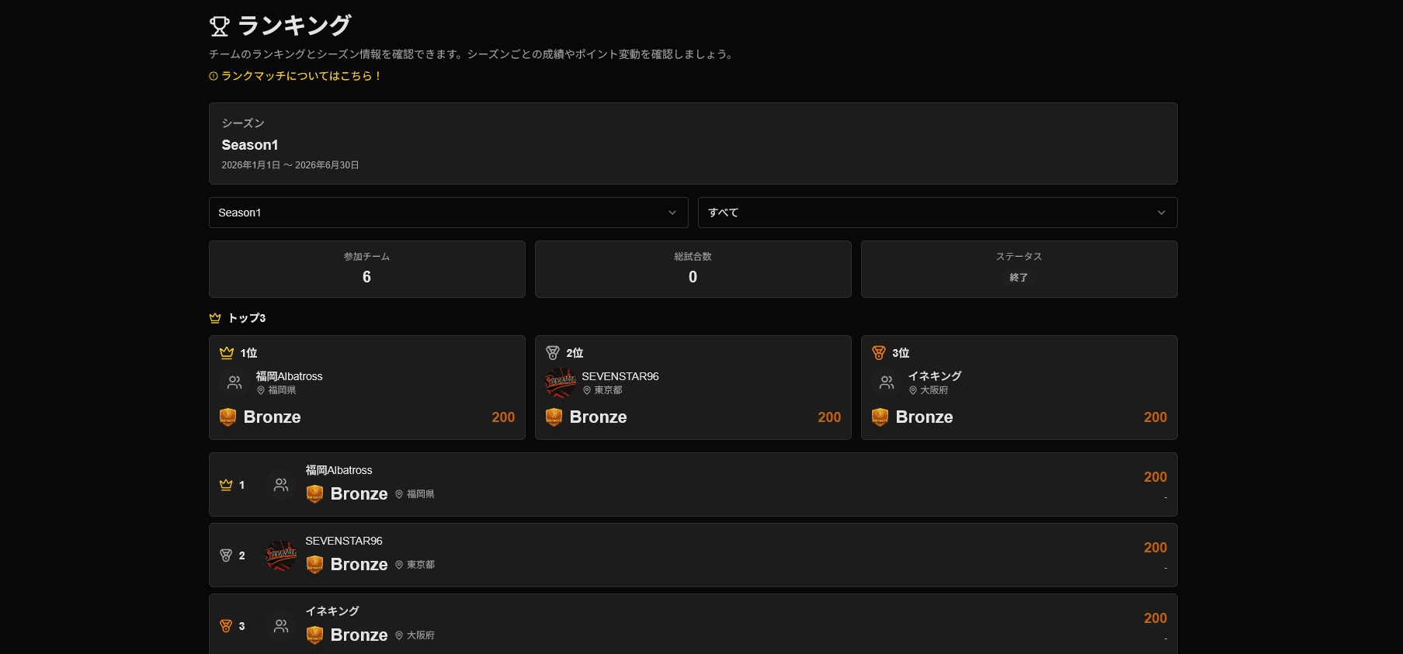Click 200 points in イネキング list row

(x=1155, y=618)
